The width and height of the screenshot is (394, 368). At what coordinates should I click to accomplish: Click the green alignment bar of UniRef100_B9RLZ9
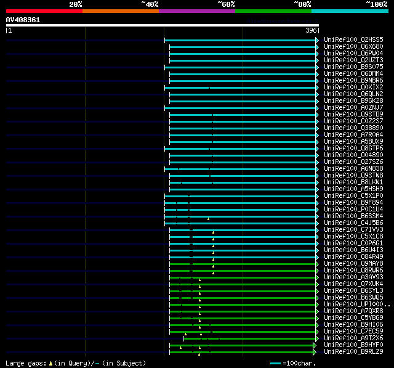[x=243, y=353]
